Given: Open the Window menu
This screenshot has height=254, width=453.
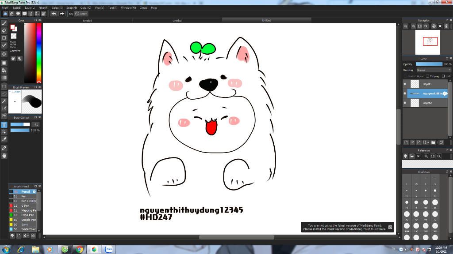Looking at the screenshot, I should (x=128, y=8).
